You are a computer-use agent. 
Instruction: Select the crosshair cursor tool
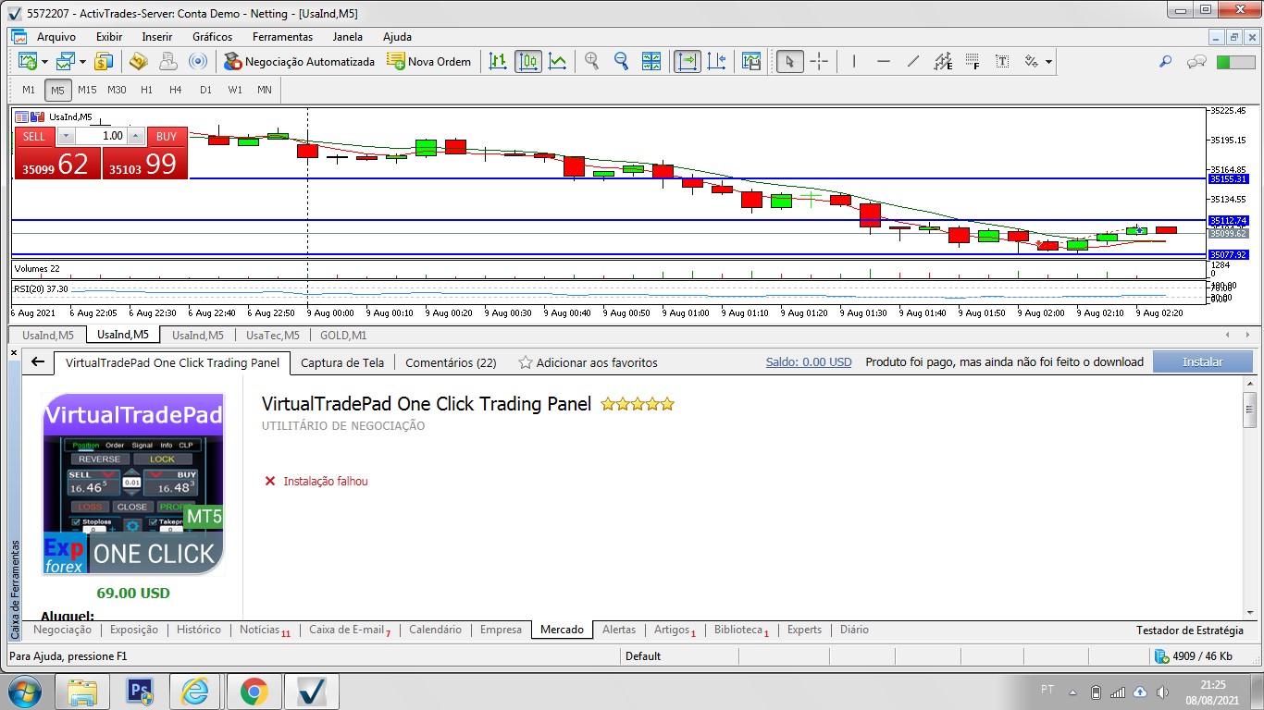click(819, 62)
